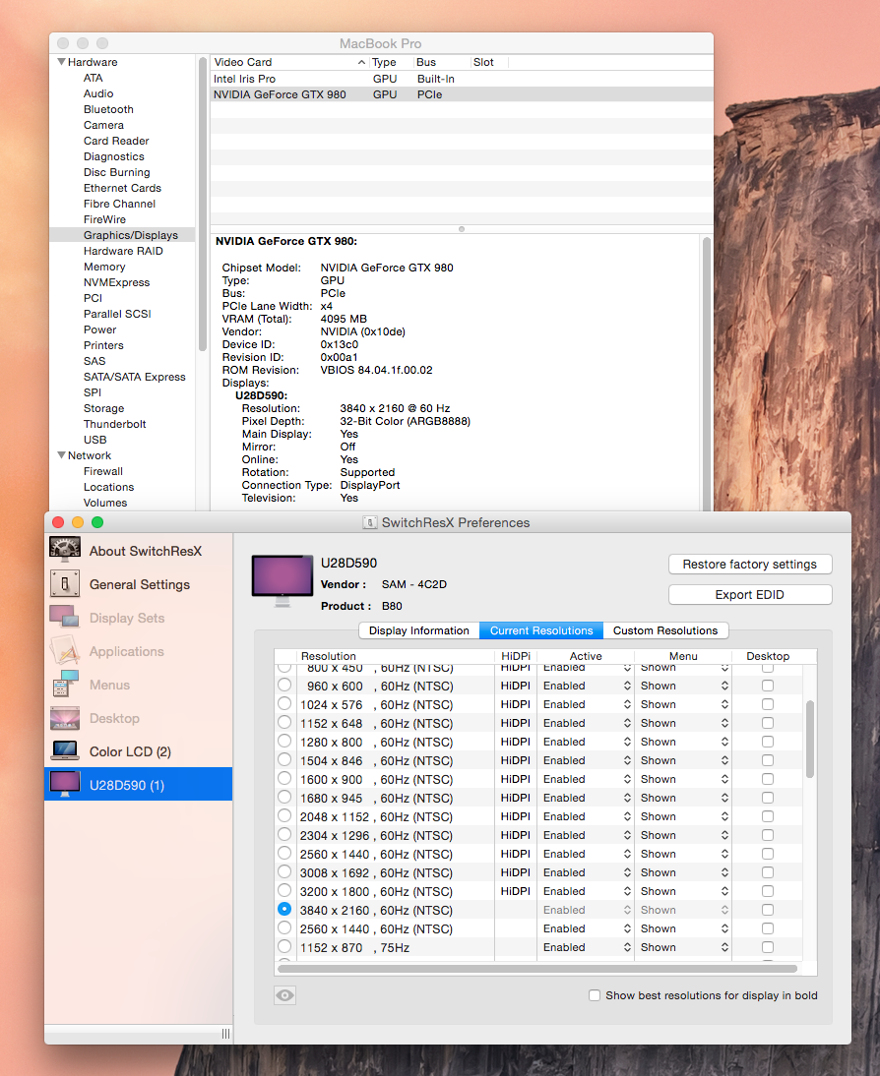The height and width of the screenshot is (1076, 880).
Task: Sort by the Video Card column header
Action: pyautogui.click(x=289, y=62)
